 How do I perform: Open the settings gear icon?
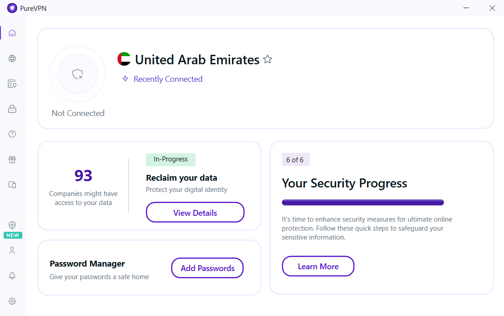point(12,301)
